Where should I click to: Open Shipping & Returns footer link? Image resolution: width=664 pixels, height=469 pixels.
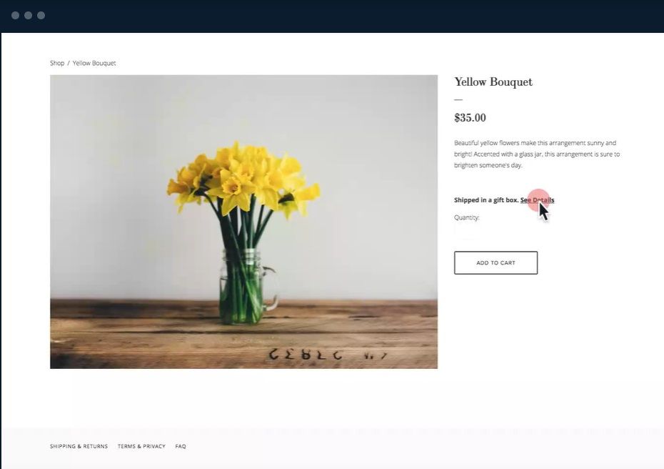click(x=79, y=447)
